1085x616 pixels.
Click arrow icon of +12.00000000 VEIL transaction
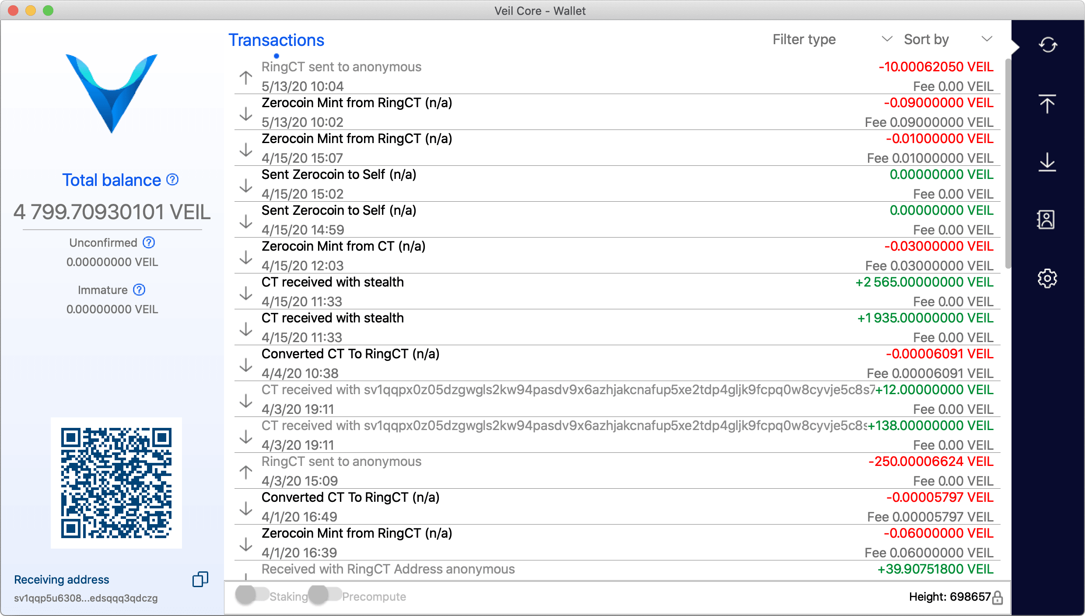coord(246,401)
